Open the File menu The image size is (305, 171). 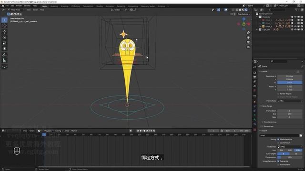pyautogui.click(x=7, y=6)
